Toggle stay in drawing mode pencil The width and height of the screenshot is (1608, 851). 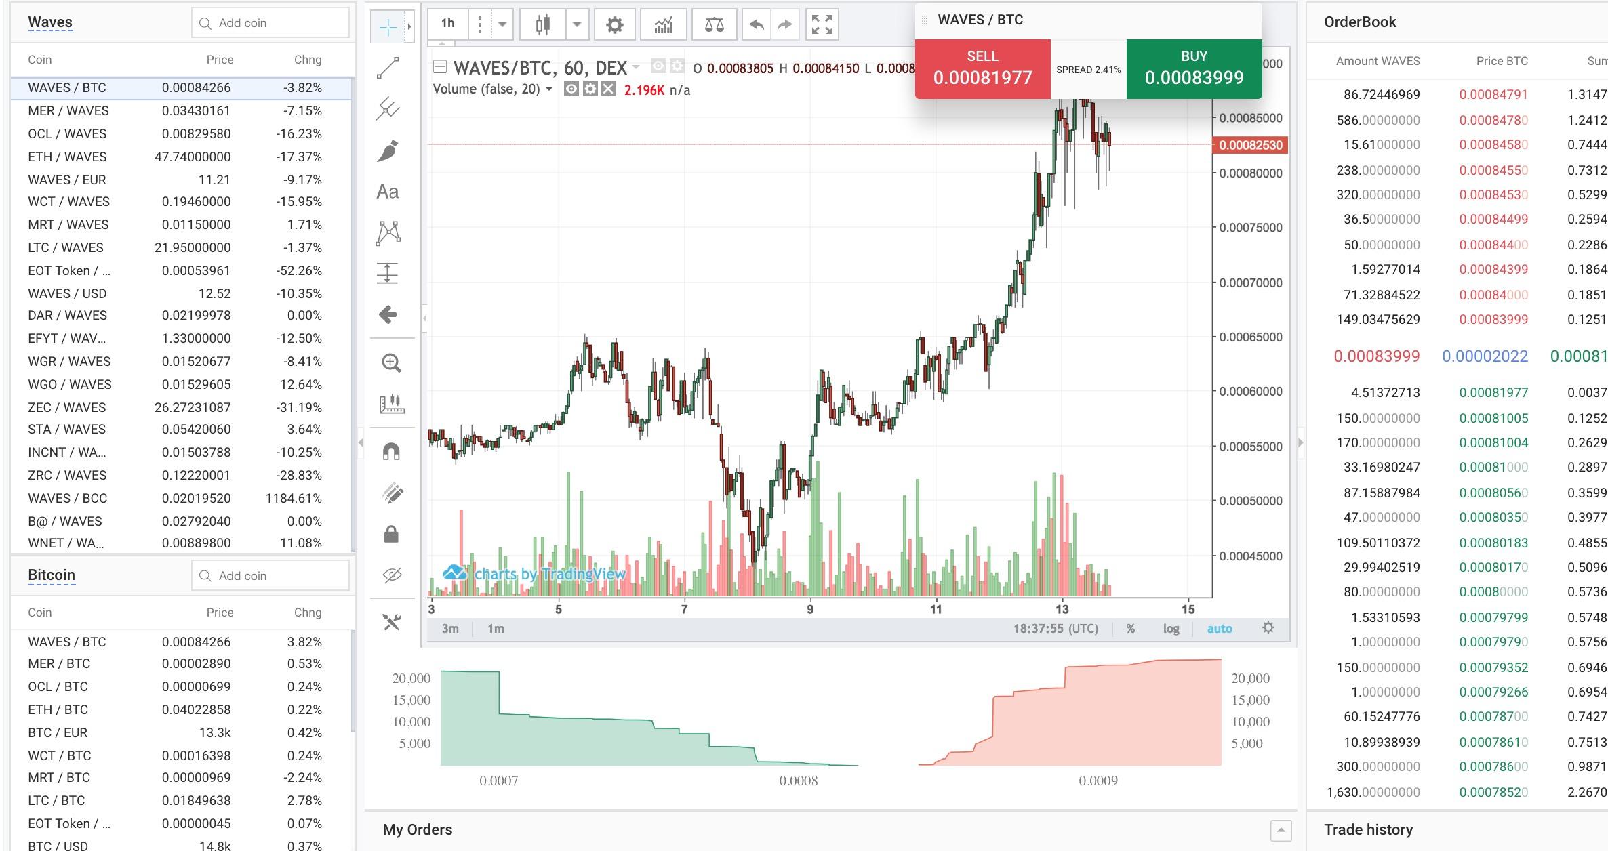point(391,493)
